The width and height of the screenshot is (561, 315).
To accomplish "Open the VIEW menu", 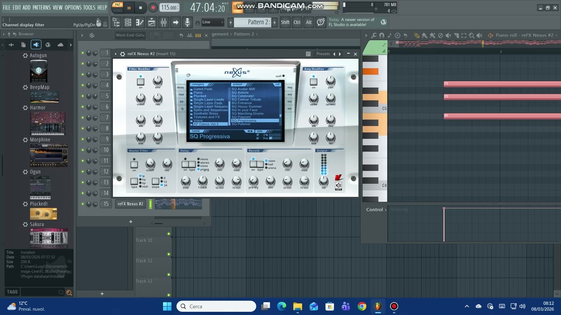I will [57, 7].
